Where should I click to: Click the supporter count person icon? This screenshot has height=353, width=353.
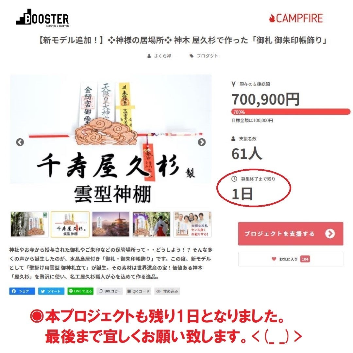(233, 139)
